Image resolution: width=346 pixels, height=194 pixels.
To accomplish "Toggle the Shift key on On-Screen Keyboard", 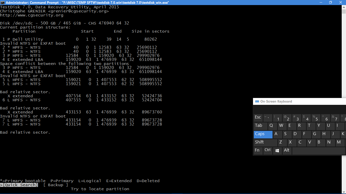I will 265,142.
